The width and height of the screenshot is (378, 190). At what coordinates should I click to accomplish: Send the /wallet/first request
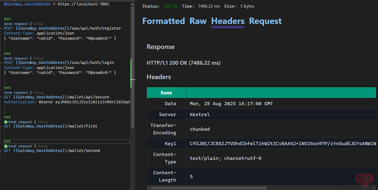click(x=21, y=122)
